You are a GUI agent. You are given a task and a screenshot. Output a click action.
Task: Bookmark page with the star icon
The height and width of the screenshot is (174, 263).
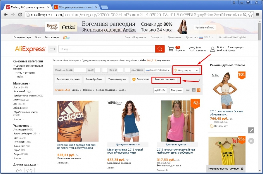point(250,15)
